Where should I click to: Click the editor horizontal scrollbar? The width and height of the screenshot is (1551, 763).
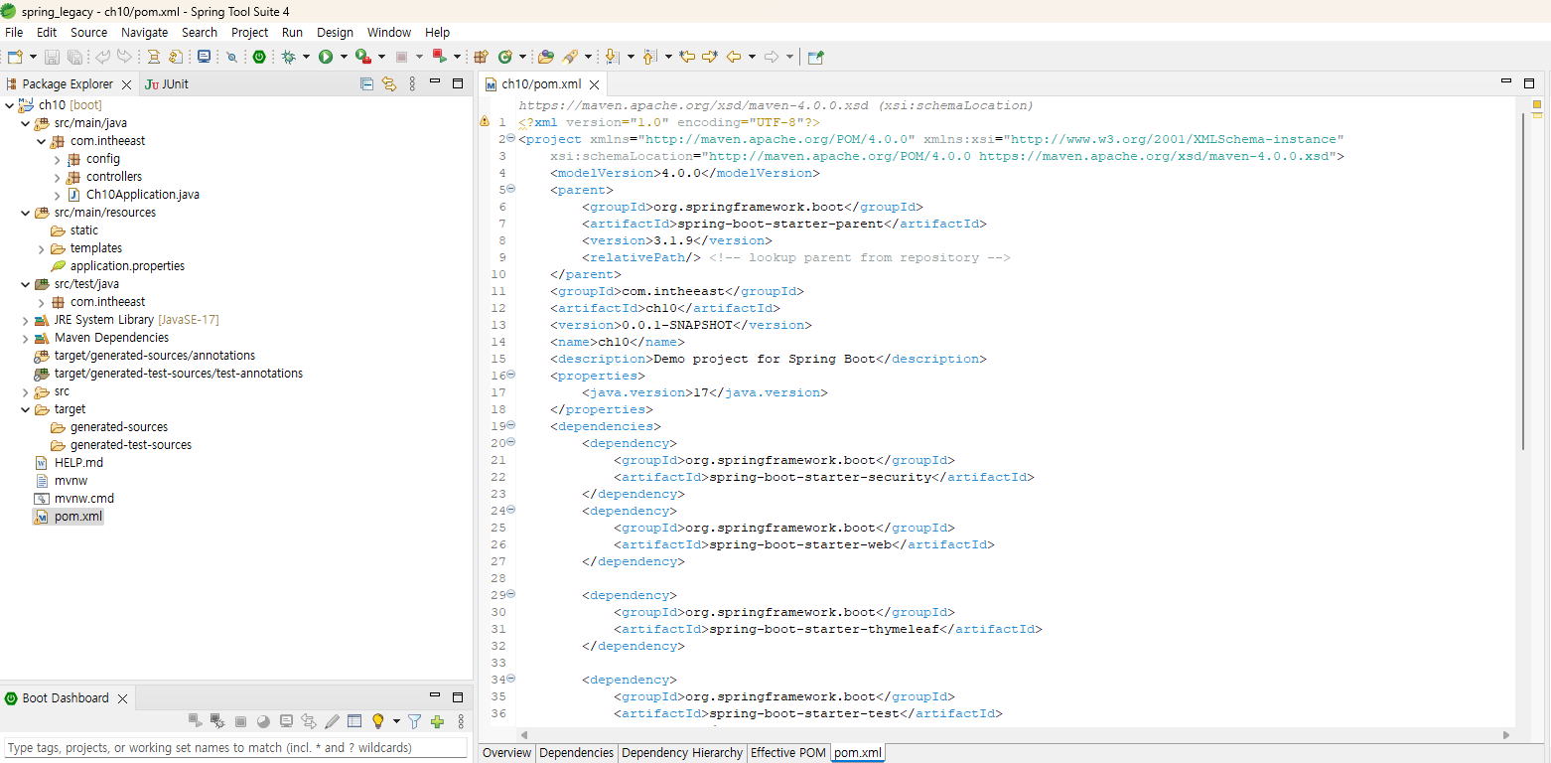click(1013, 735)
